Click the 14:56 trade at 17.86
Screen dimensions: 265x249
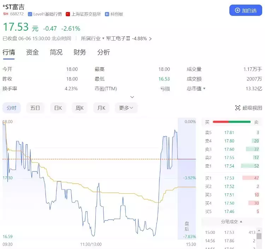(230, 241)
